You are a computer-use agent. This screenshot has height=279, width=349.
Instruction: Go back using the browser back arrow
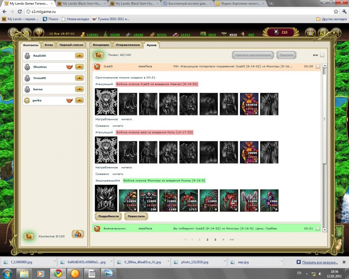5,12
